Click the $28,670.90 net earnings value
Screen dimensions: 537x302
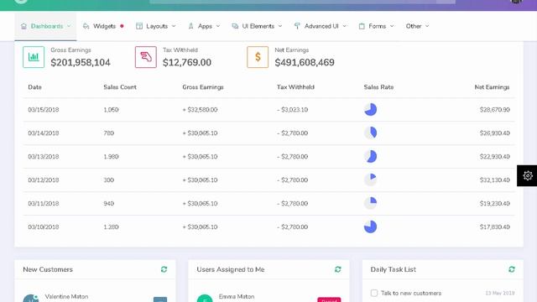coord(494,110)
